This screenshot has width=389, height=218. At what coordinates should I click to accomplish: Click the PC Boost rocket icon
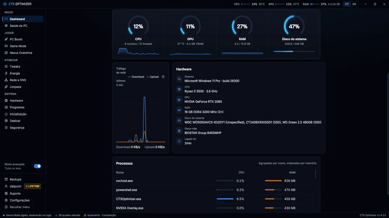6,39
